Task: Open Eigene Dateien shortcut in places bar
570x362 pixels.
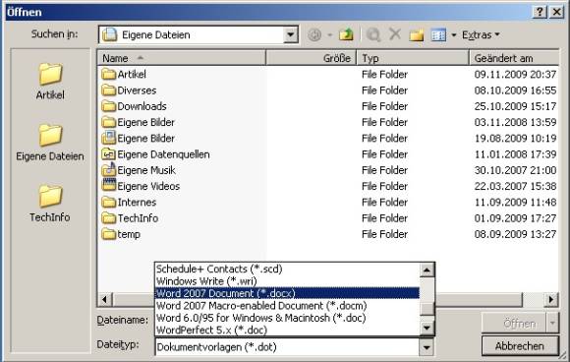Action: (x=50, y=143)
